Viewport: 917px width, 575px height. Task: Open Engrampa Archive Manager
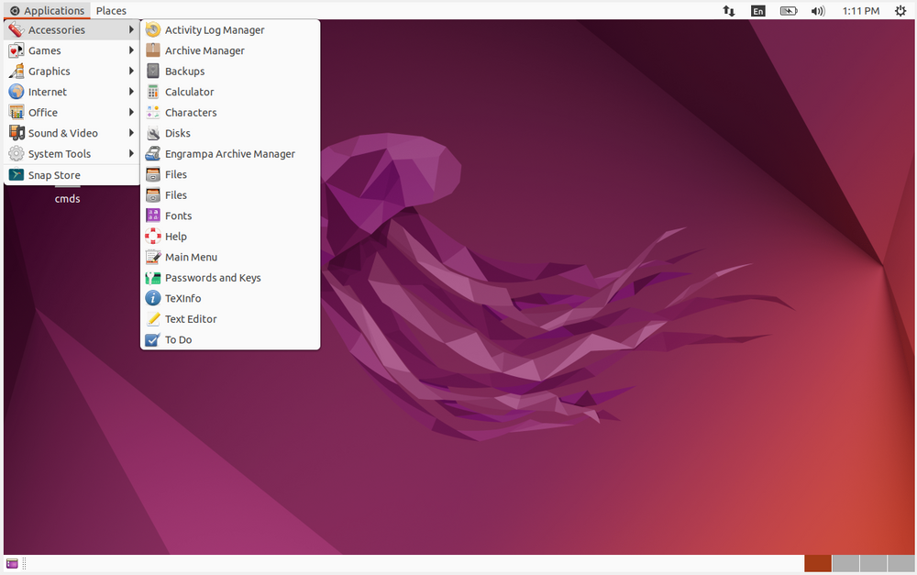tap(230, 153)
